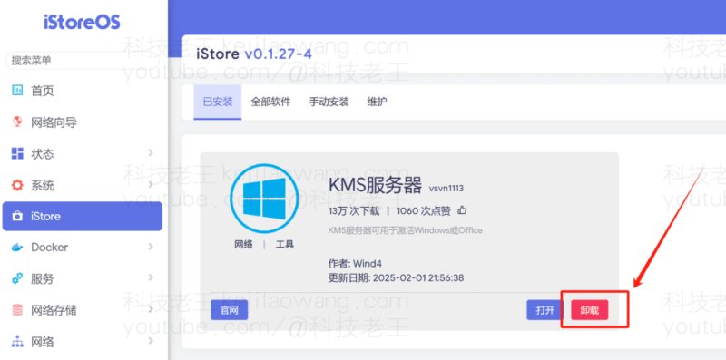Click the 工具 category tag
The height and width of the screenshot is (360, 726).
[x=285, y=244]
